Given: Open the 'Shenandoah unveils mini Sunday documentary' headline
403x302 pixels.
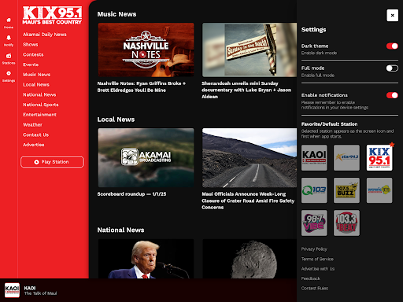Looking at the screenshot, I should [x=246, y=90].
